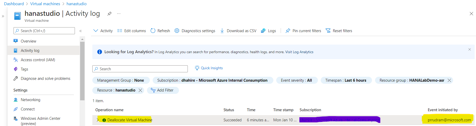Select Activity log in sidebar
Viewport: 476px width, 126px height.
(44, 51)
